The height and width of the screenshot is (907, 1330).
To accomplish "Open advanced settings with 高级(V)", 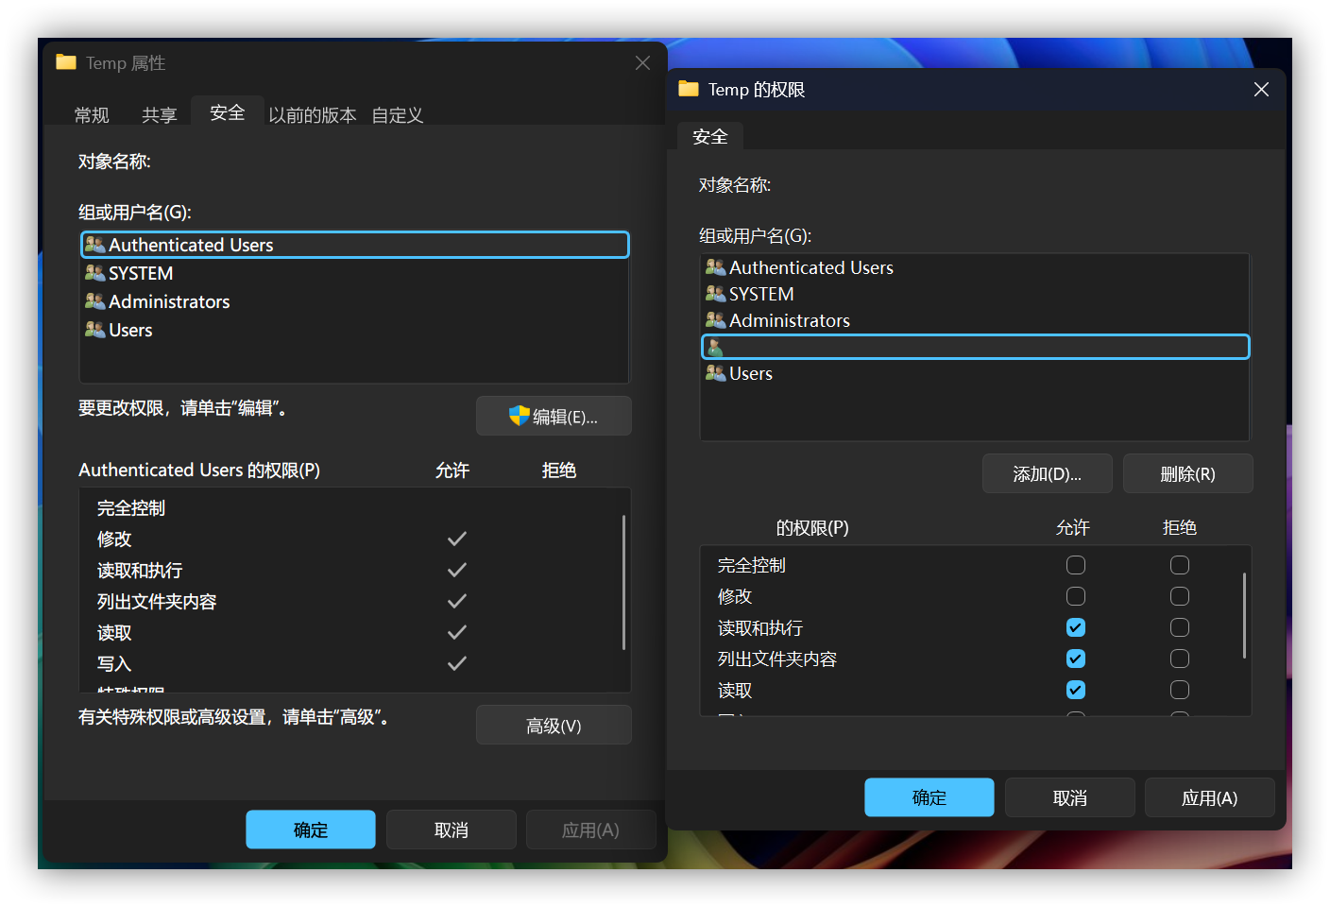I will [x=554, y=725].
